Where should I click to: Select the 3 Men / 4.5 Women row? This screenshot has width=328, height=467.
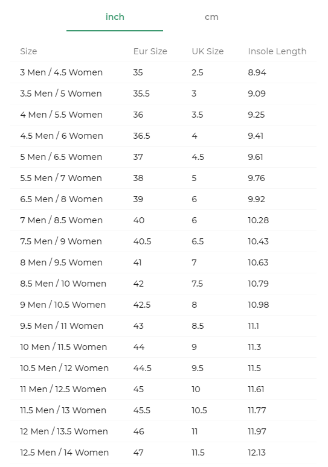[x=164, y=72]
